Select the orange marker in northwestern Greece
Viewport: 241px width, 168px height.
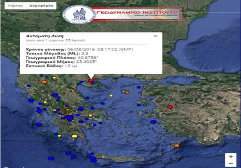[x=44, y=82]
